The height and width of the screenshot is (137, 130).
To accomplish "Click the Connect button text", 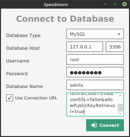I will point(109,125).
